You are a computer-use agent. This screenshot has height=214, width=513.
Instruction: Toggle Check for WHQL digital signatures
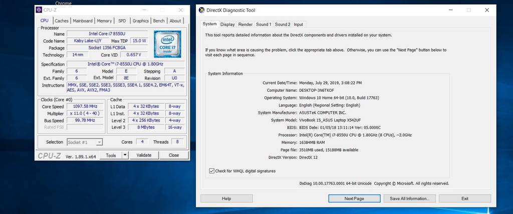click(x=212, y=171)
